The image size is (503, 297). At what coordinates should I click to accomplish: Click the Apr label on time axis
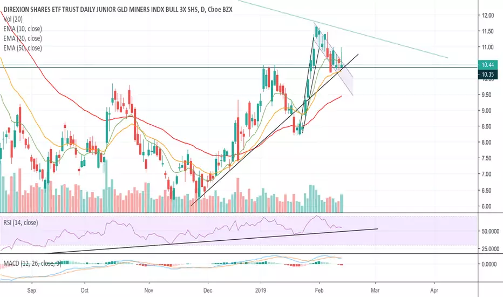coord(434,291)
